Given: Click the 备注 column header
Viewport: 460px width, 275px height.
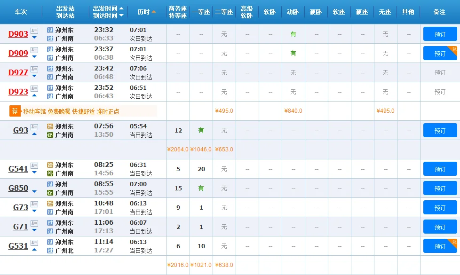Looking at the screenshot, I should point(439,12).
